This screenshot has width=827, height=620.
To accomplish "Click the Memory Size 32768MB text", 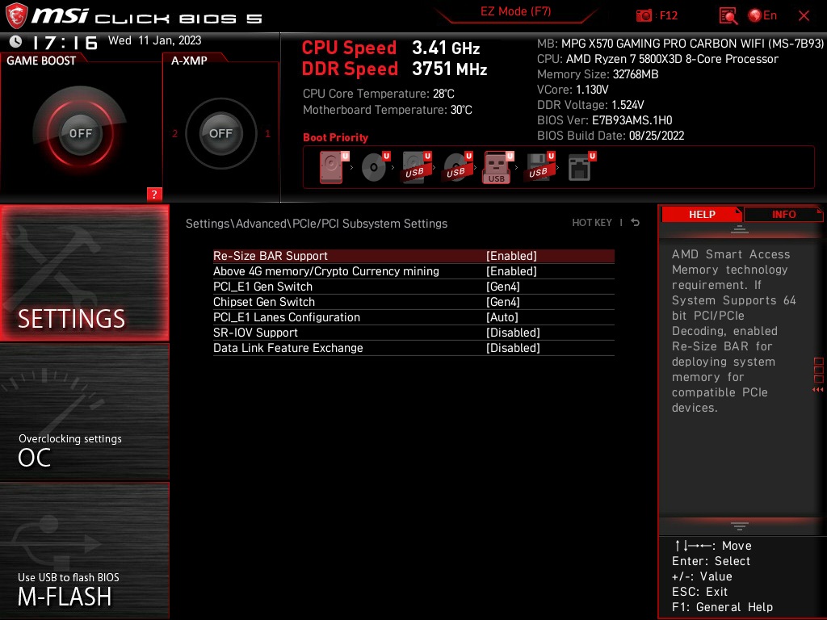I will [598, 74].
